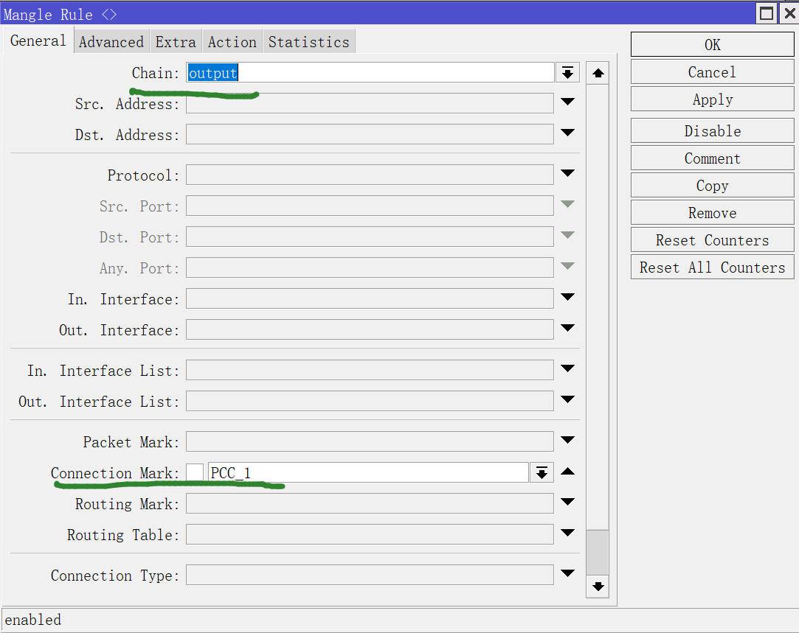799x633 pixels.
Task: Expand the Src. Address field
Action: click(x=567, y=102)
